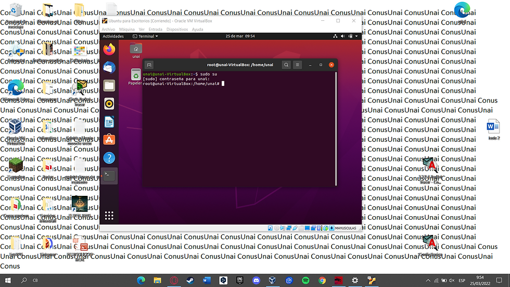Open the unai home folder on Ubuntu desktop
Screen dimensions: 510x287
pos(136,51)
